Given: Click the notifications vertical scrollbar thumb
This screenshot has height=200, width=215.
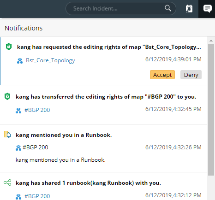Looking at the screenshot, I should coord(211,110).
